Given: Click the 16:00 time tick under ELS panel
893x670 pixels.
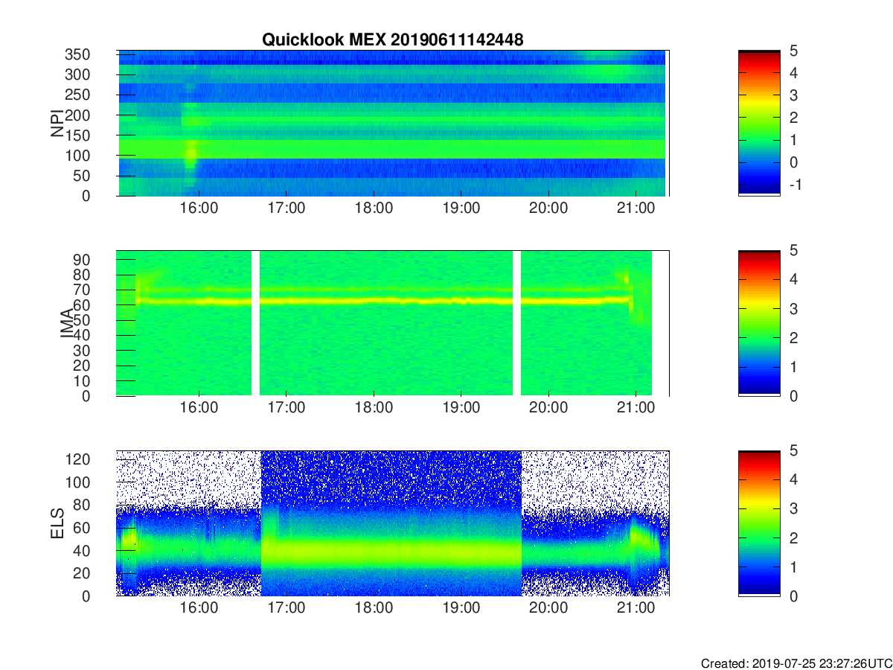Looking at the screenshot, I should pos(199,608).
